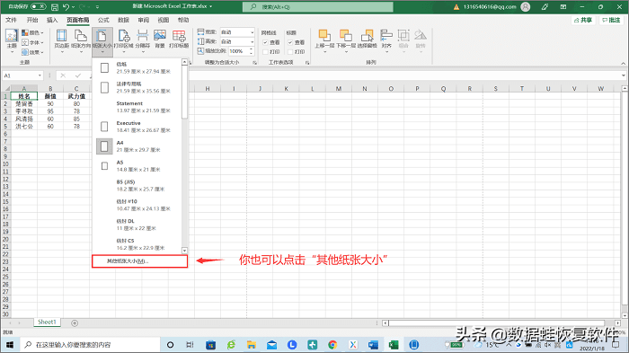Screen dimensions: 629x353
Task: Open the Selection Pane (选择窗格)
Action: pos(367,39)
